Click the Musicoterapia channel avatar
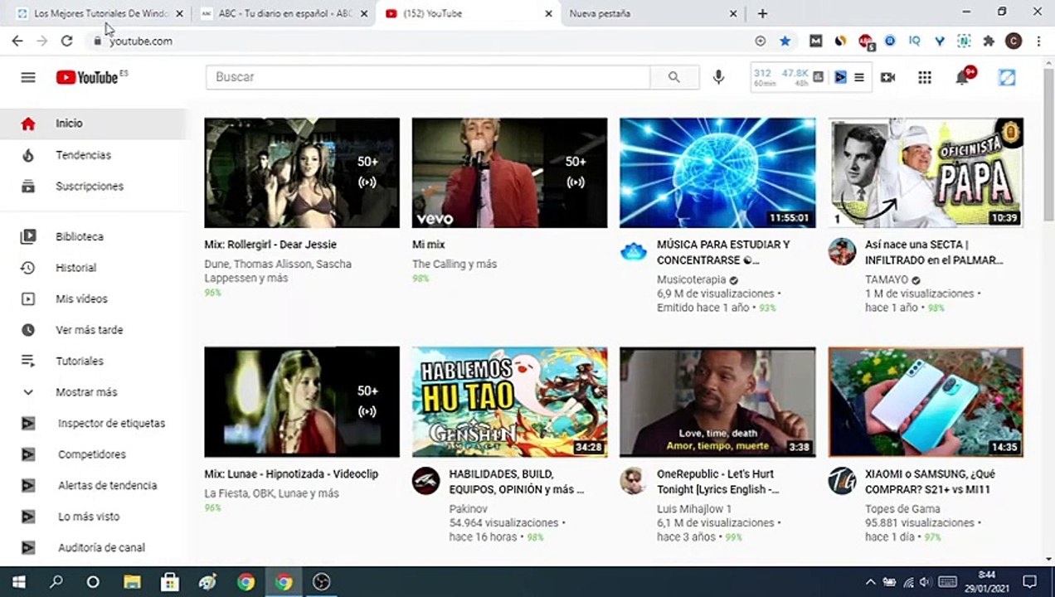Image resolution: width=1055 pixels, height=597 pixels. [634, 251]
